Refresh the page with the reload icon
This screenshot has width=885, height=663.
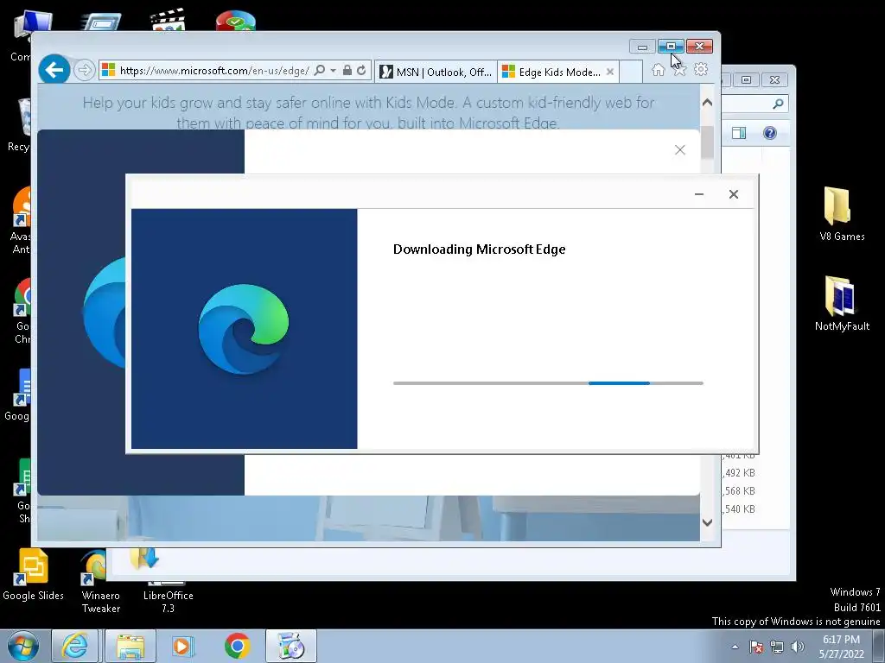[x=361, y=71]
